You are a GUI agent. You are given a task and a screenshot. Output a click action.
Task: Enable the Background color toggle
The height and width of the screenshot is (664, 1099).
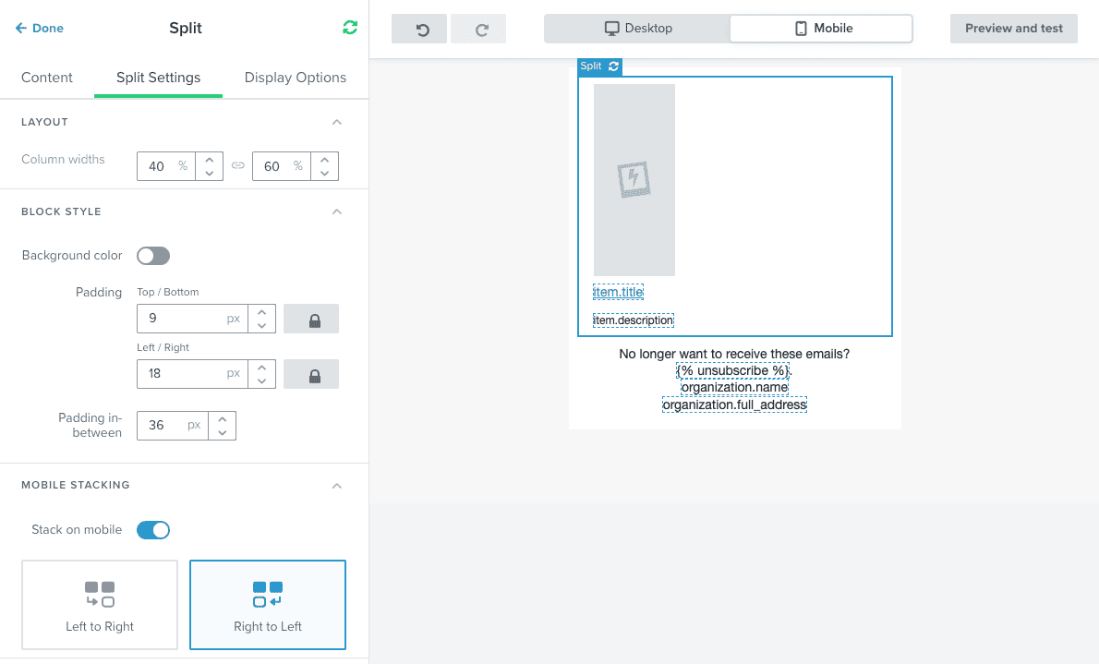point(153,256)
